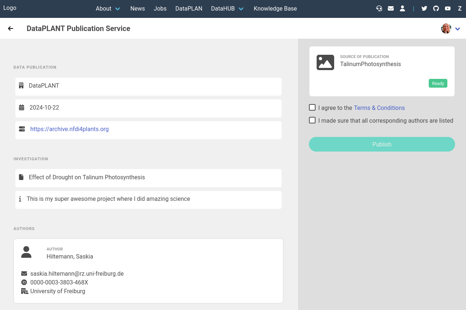Click the info icon beside the project description

(x=20, y=199)
